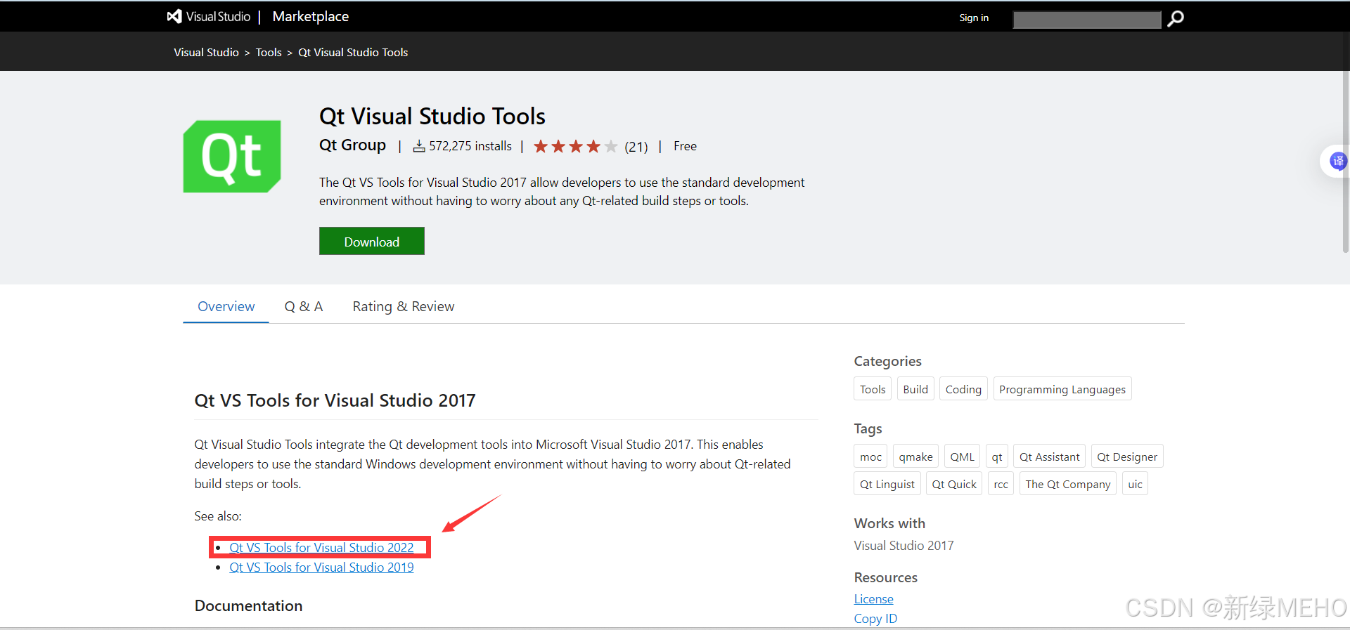Click the Coding category tag
This screenshot has height=630, width=1350.
click(x=963, y=389)
